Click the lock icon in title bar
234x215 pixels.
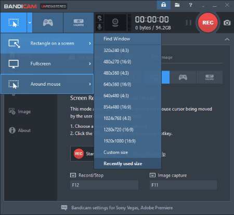(163, 5)
